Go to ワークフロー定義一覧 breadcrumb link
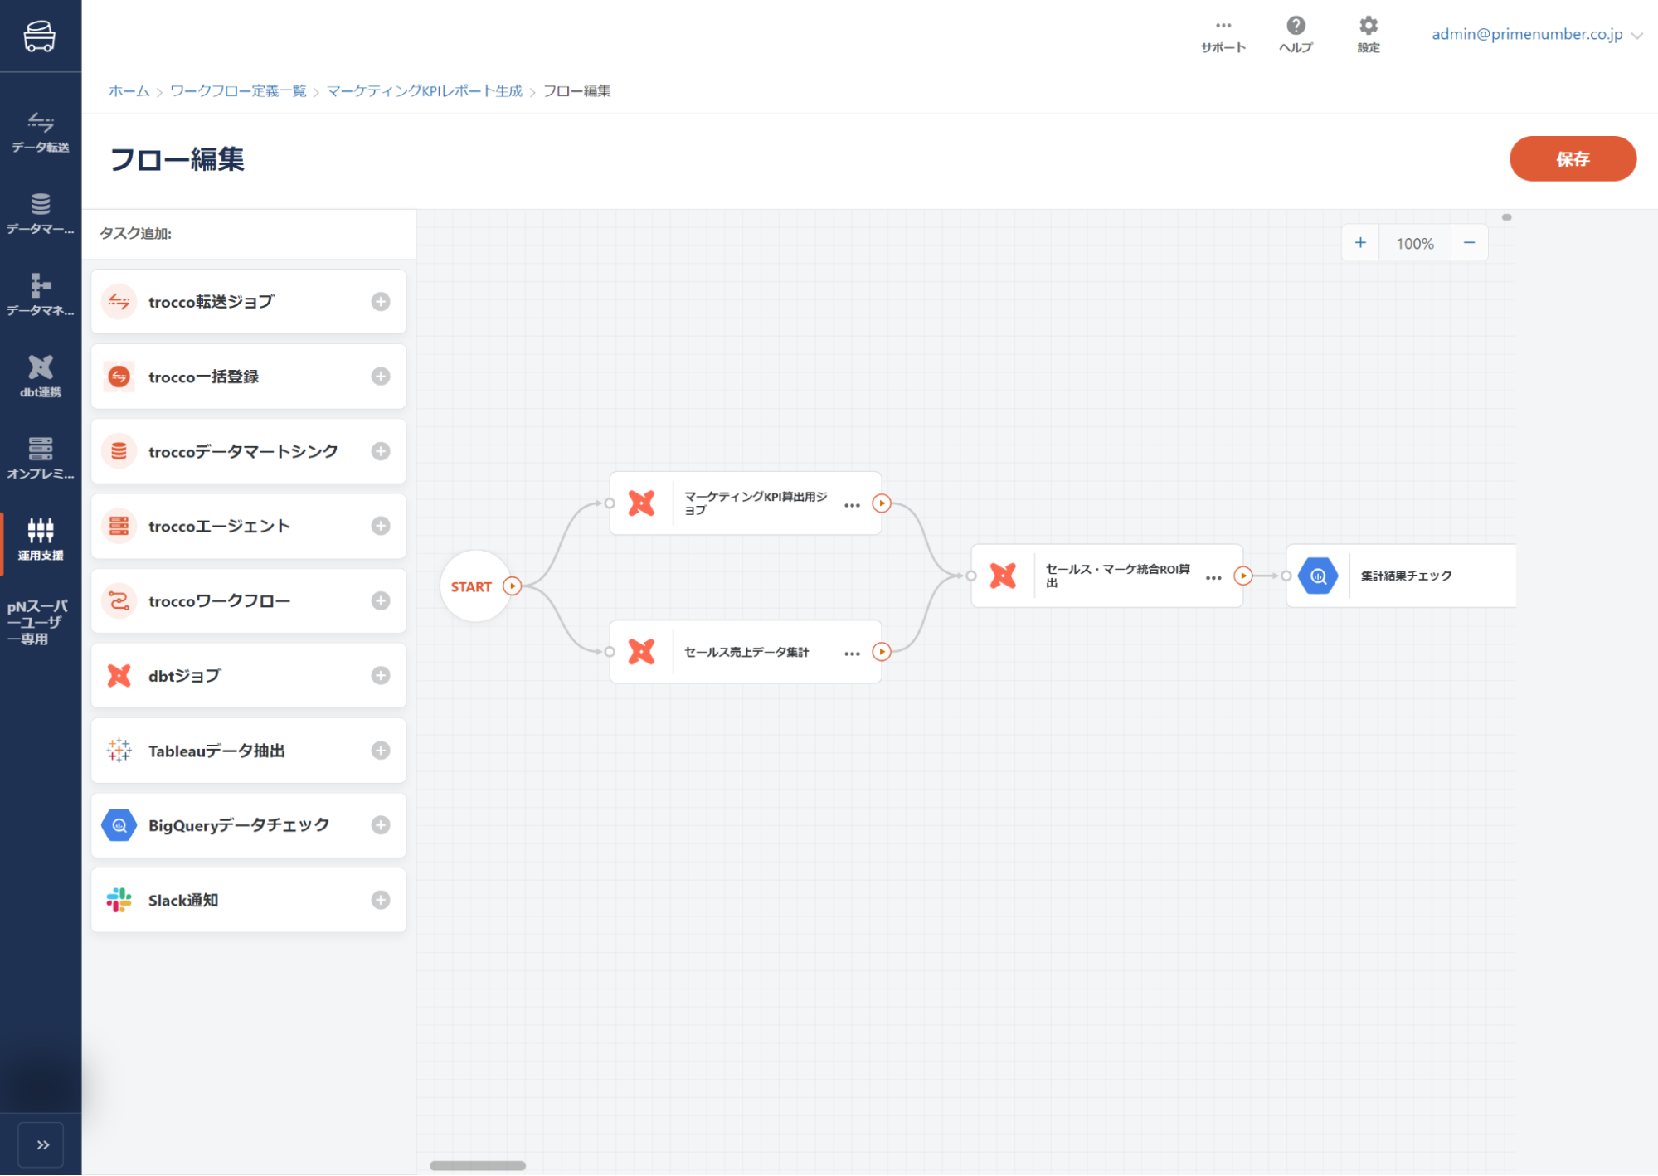This screenshot has height=1176, width=1658. [238, 91]
